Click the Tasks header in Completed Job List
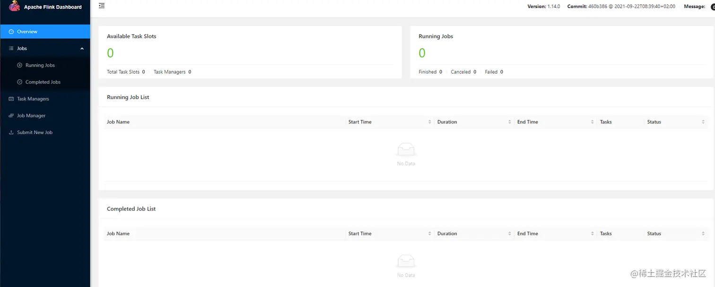 (x=606, y=234)
